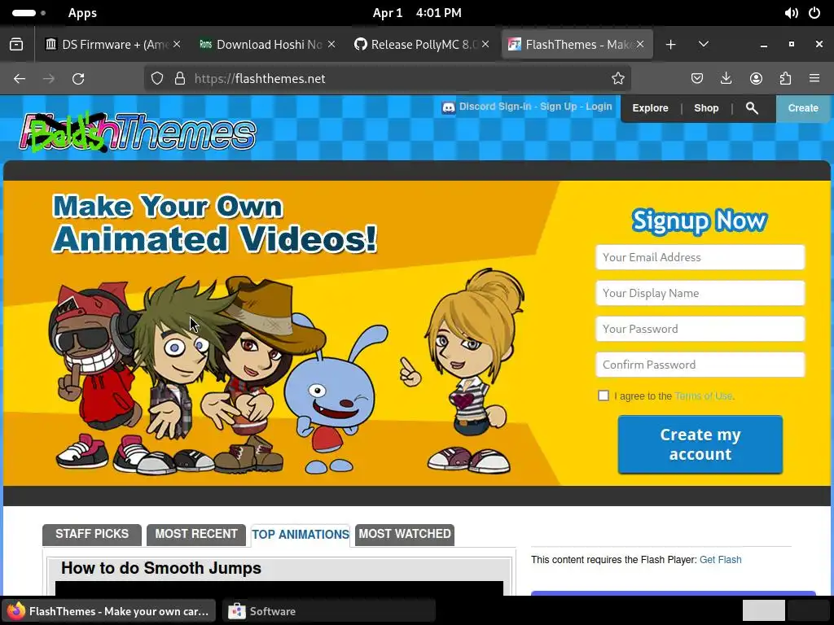Select the MOST WATCHED tab
Screen dimensions: 834x625
(405, 534)
